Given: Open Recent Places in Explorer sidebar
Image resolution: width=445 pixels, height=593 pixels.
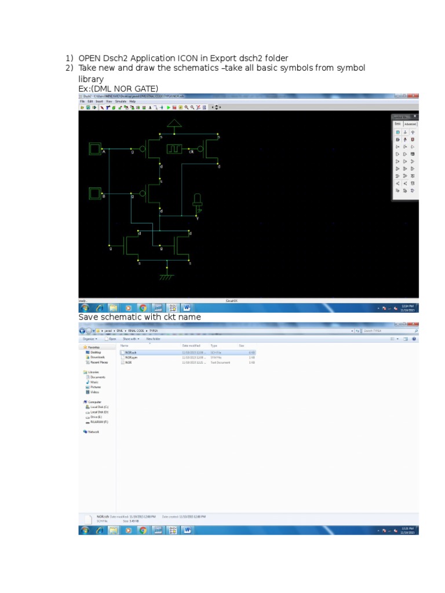Looking at the screenshot, I should point(97,363).
